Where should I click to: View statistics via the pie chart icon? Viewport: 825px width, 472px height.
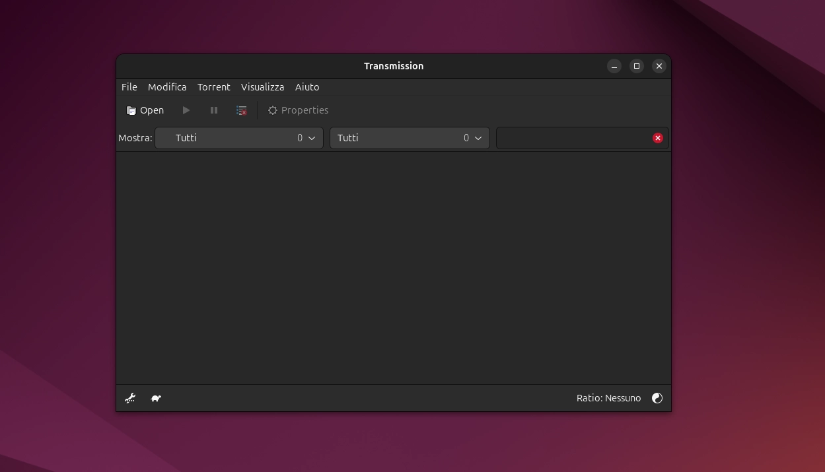657,398
